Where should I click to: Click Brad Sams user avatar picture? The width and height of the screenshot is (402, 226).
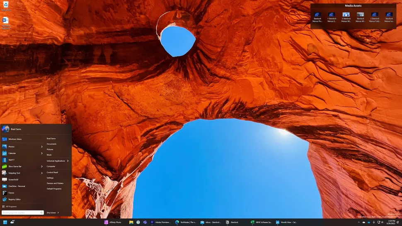[5, 129]
